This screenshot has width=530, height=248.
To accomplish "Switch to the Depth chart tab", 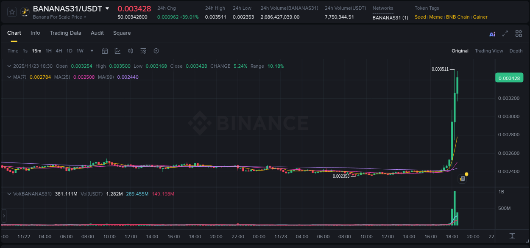I will [x=516, y=51].
